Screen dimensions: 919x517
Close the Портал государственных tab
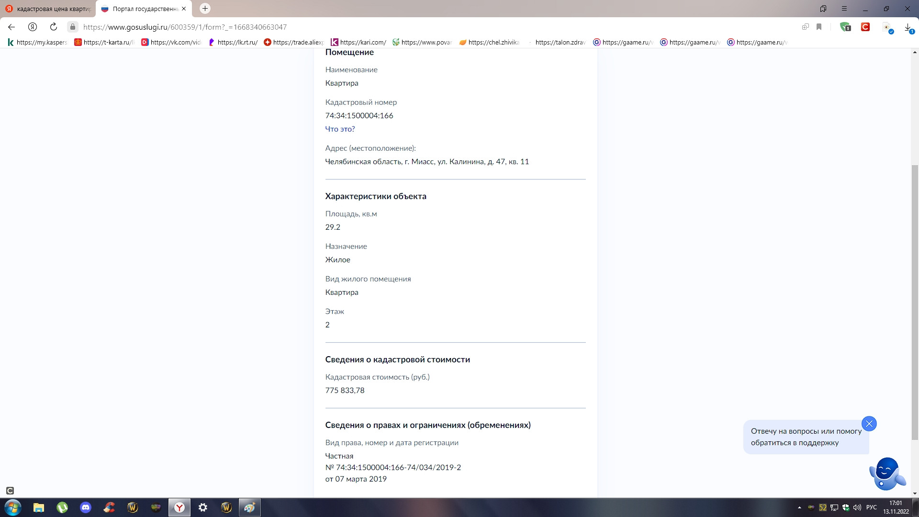184,9
